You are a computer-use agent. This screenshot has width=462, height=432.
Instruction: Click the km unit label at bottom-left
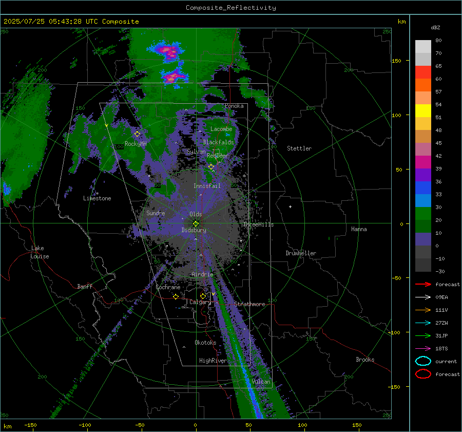pyautogui.click(x=8, y=426)
